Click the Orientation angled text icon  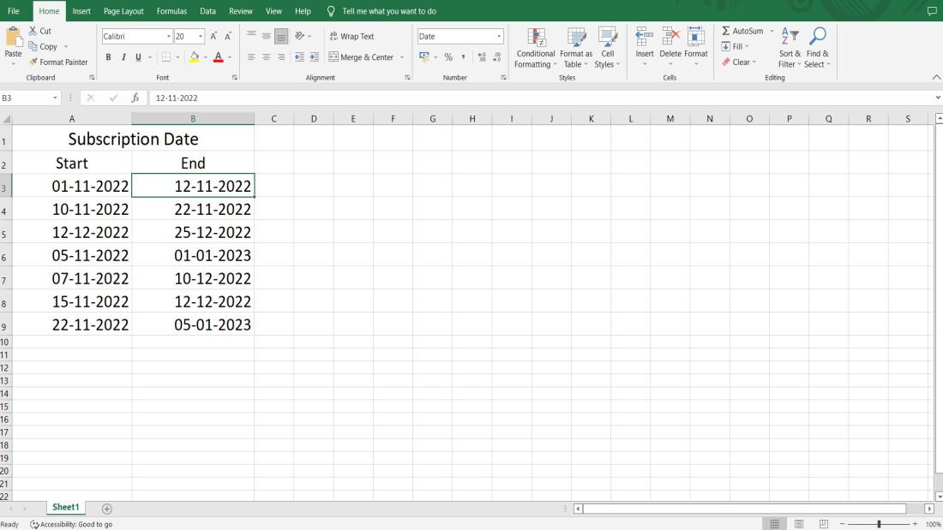[x=299, y=36]
